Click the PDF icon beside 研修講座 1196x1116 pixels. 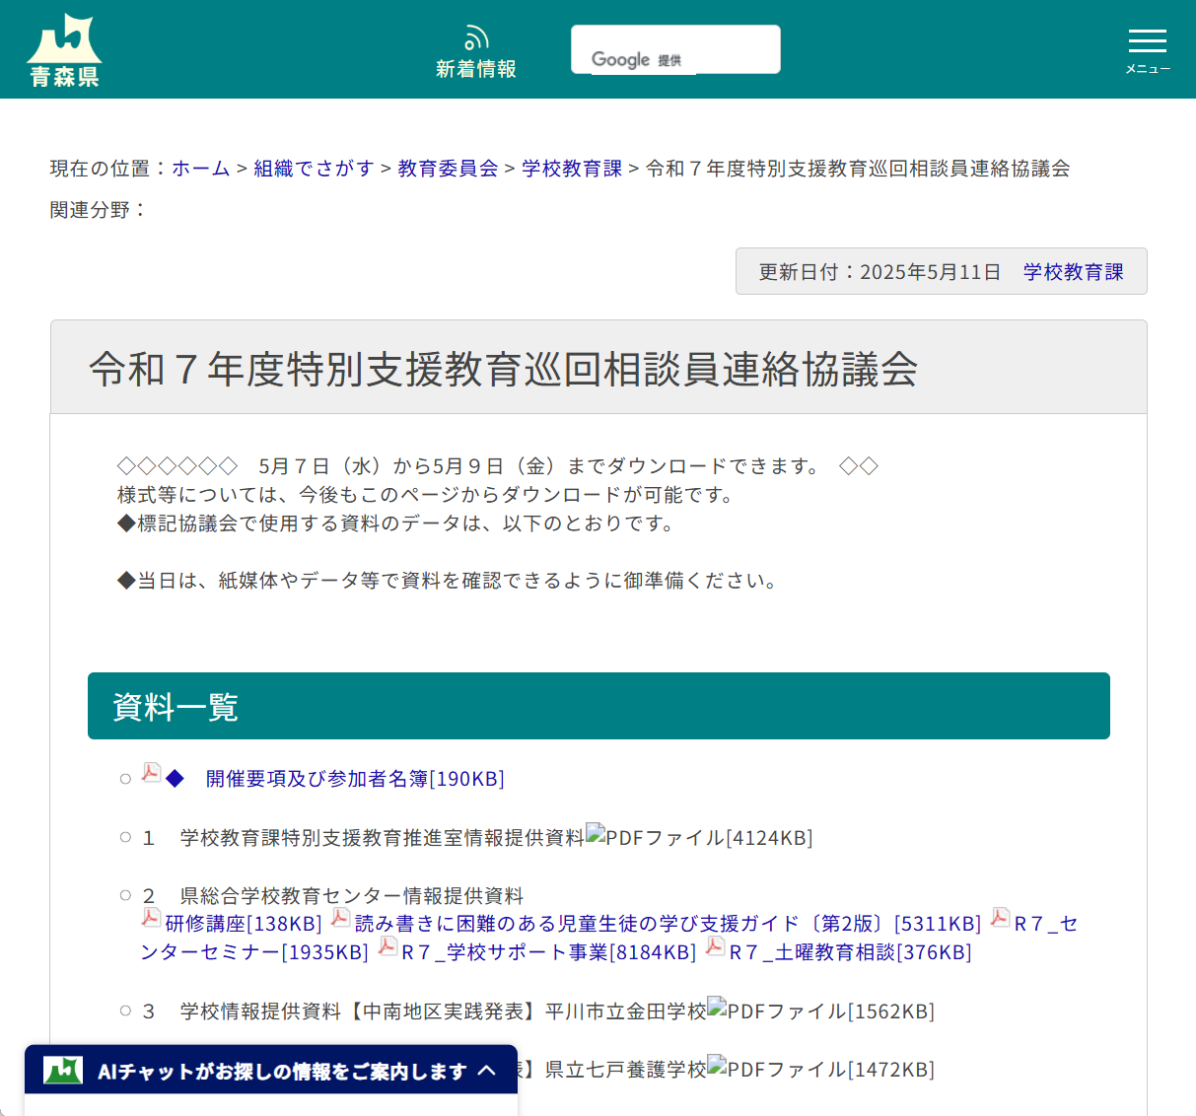point(151,918)
